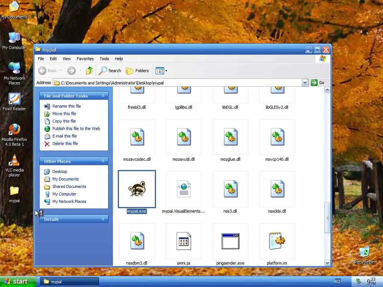Click the Back navigation button
The height and width of the screenshot is (287, 383).
coord(48,71)
